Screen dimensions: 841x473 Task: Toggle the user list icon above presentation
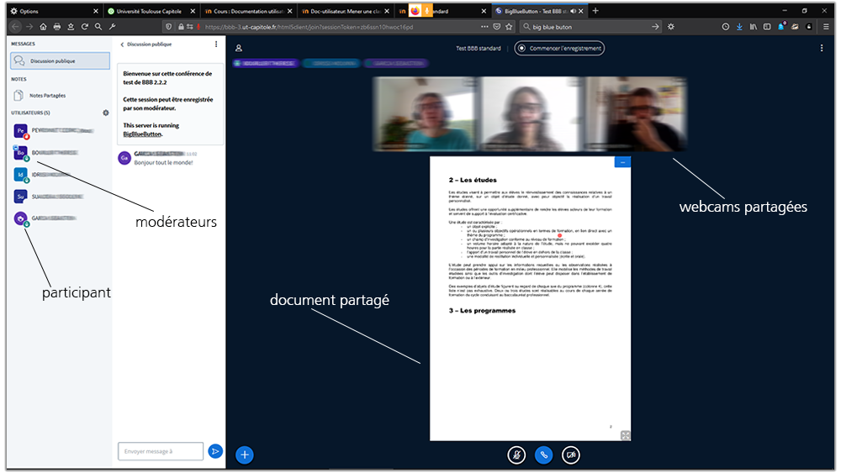pos(239,49)
